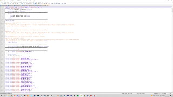The width and height of the screenshot is (173, 97).
Task: Click the Fischer.xml storeItem line
Action: pos(18,62)
